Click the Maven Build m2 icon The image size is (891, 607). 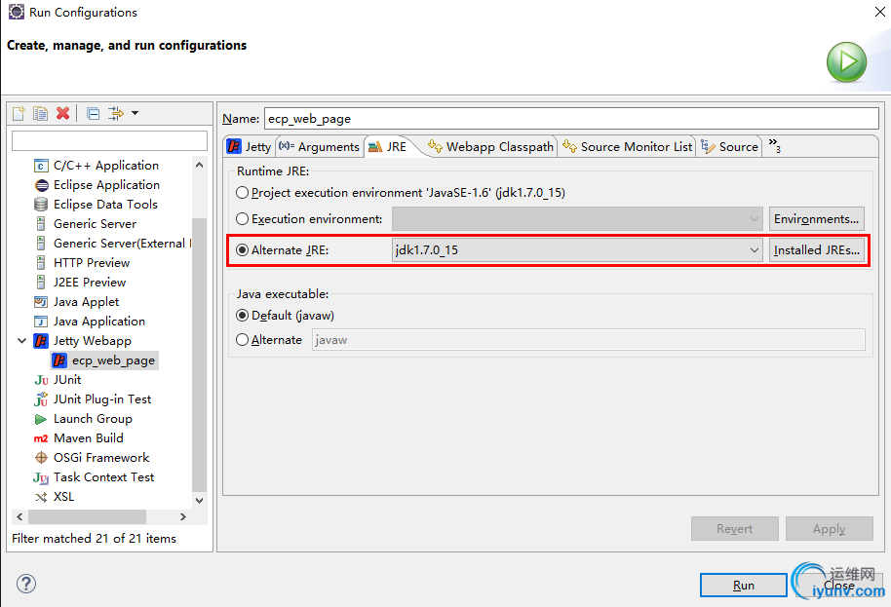tap(41, 438)
